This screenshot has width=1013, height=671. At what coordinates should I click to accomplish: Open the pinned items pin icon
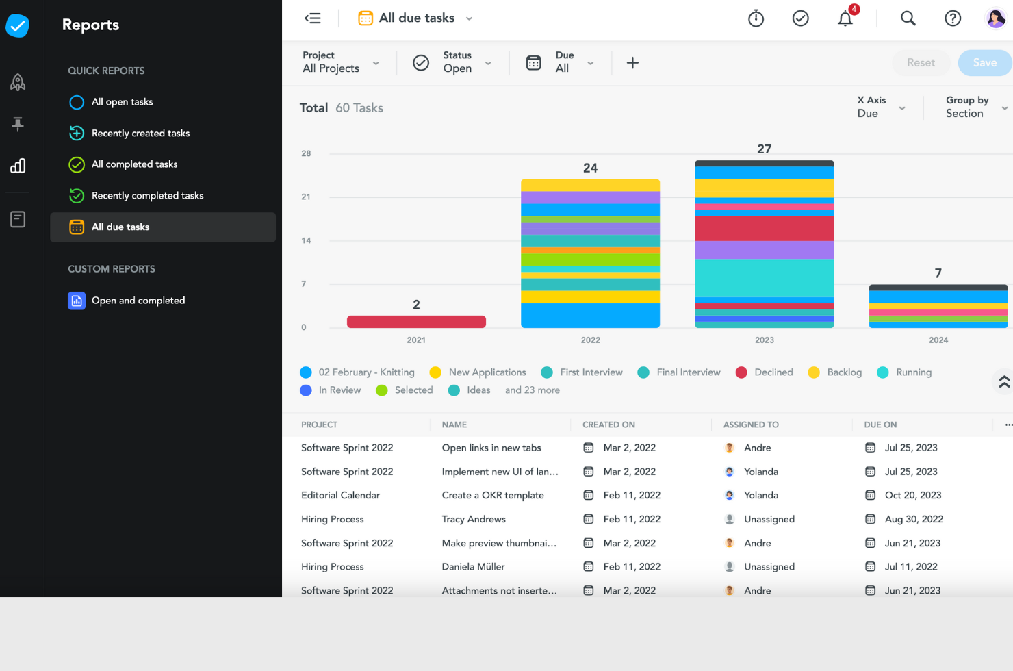pyautogui.click(x=18, y=124)
